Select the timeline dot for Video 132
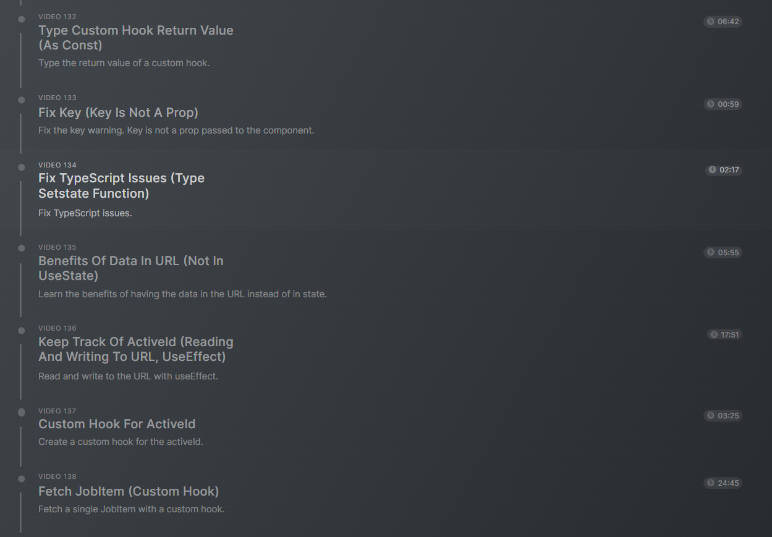Screen dimensions: 772x537 click(x=22, y=19)
